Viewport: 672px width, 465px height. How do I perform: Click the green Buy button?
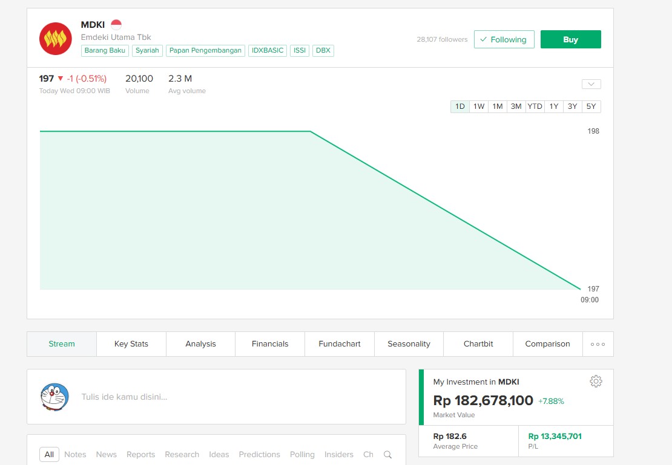(x=570, y=39)
